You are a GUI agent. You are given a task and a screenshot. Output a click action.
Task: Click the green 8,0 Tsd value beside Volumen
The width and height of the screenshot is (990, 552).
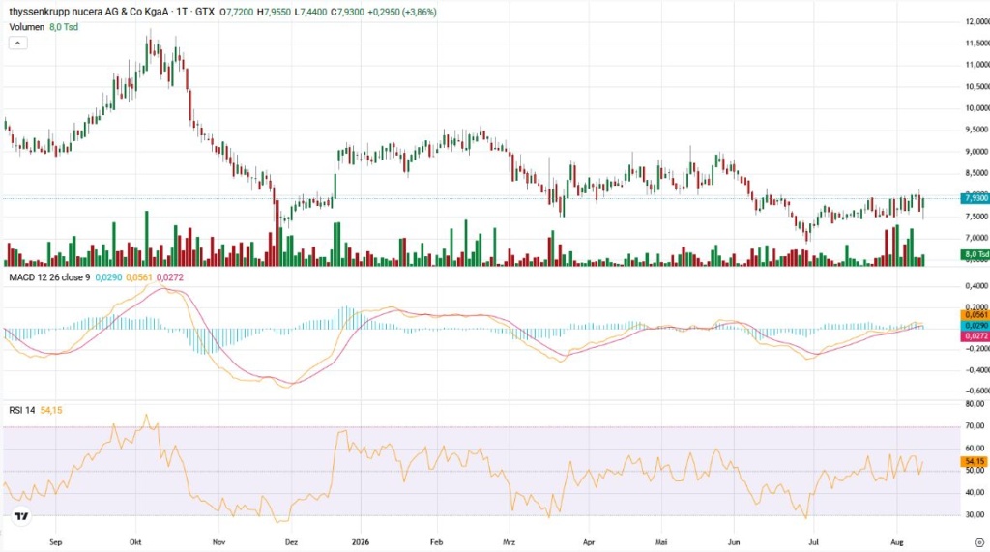click(x=64, y=27)
